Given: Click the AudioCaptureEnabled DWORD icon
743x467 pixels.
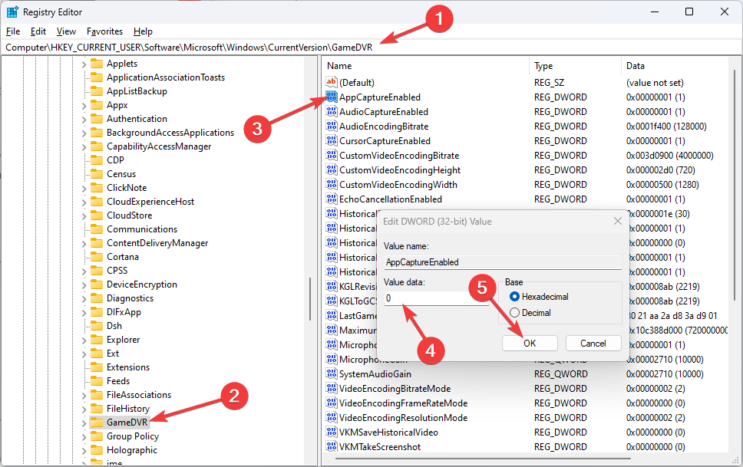Looking at the screenshot, I should click(332, 112).
